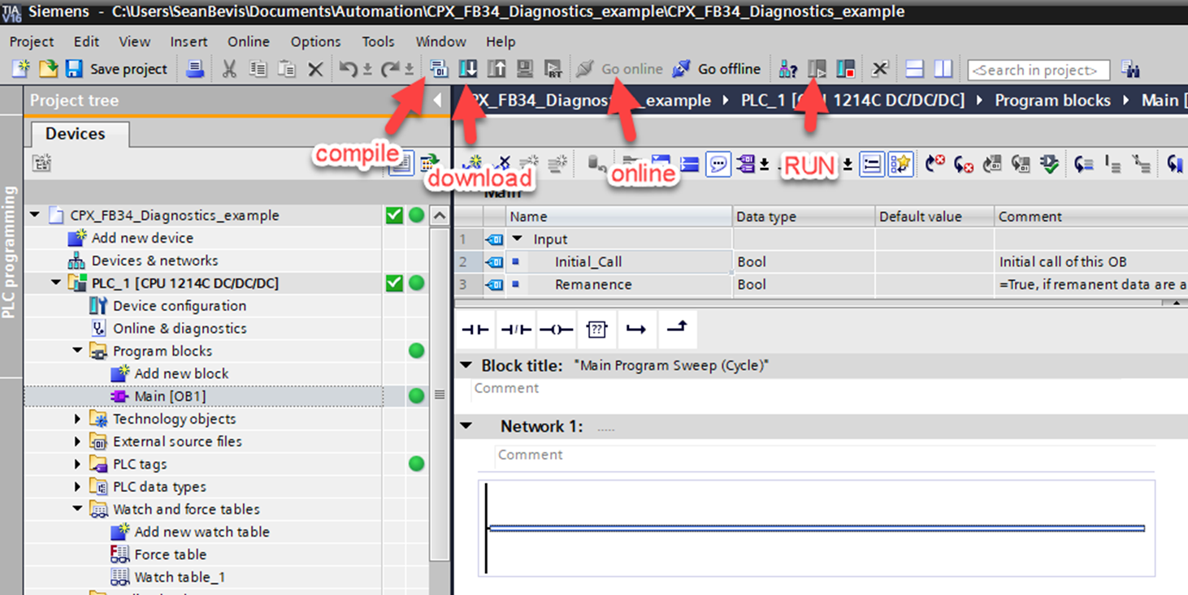The width and height of the screenshot is (1188, 595).
Task: Collapse the PLC_1 tree node
Action: 56,283
